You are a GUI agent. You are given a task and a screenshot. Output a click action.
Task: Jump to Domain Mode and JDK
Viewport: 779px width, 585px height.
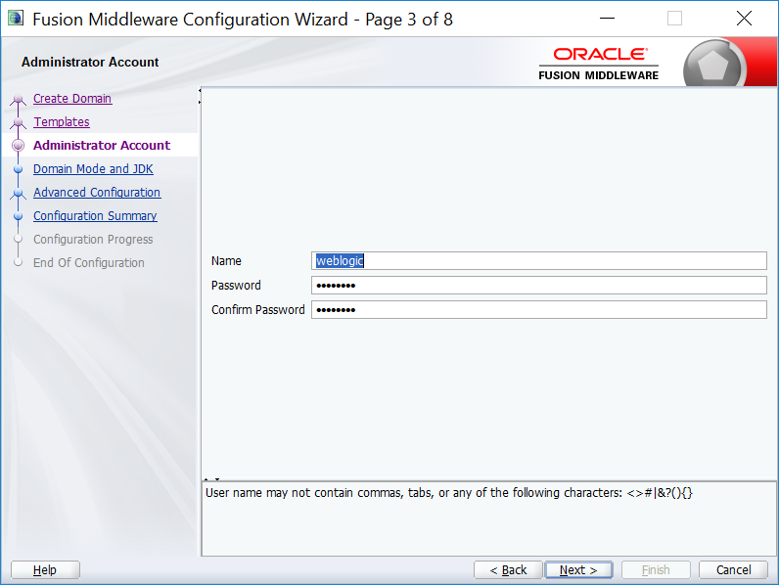pyautogui.click(x=93, y=169)
